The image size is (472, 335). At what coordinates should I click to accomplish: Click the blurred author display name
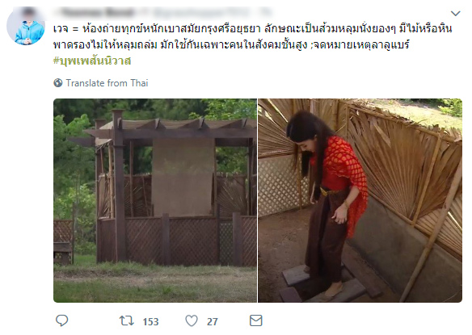(97, 13)
